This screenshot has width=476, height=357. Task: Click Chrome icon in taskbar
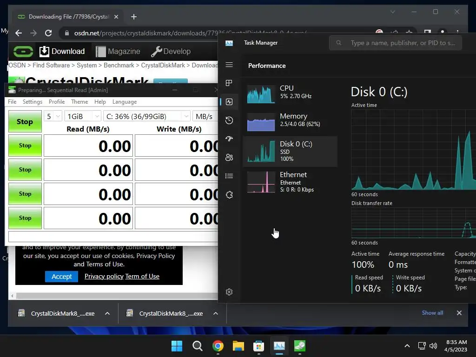coord(218,346)
